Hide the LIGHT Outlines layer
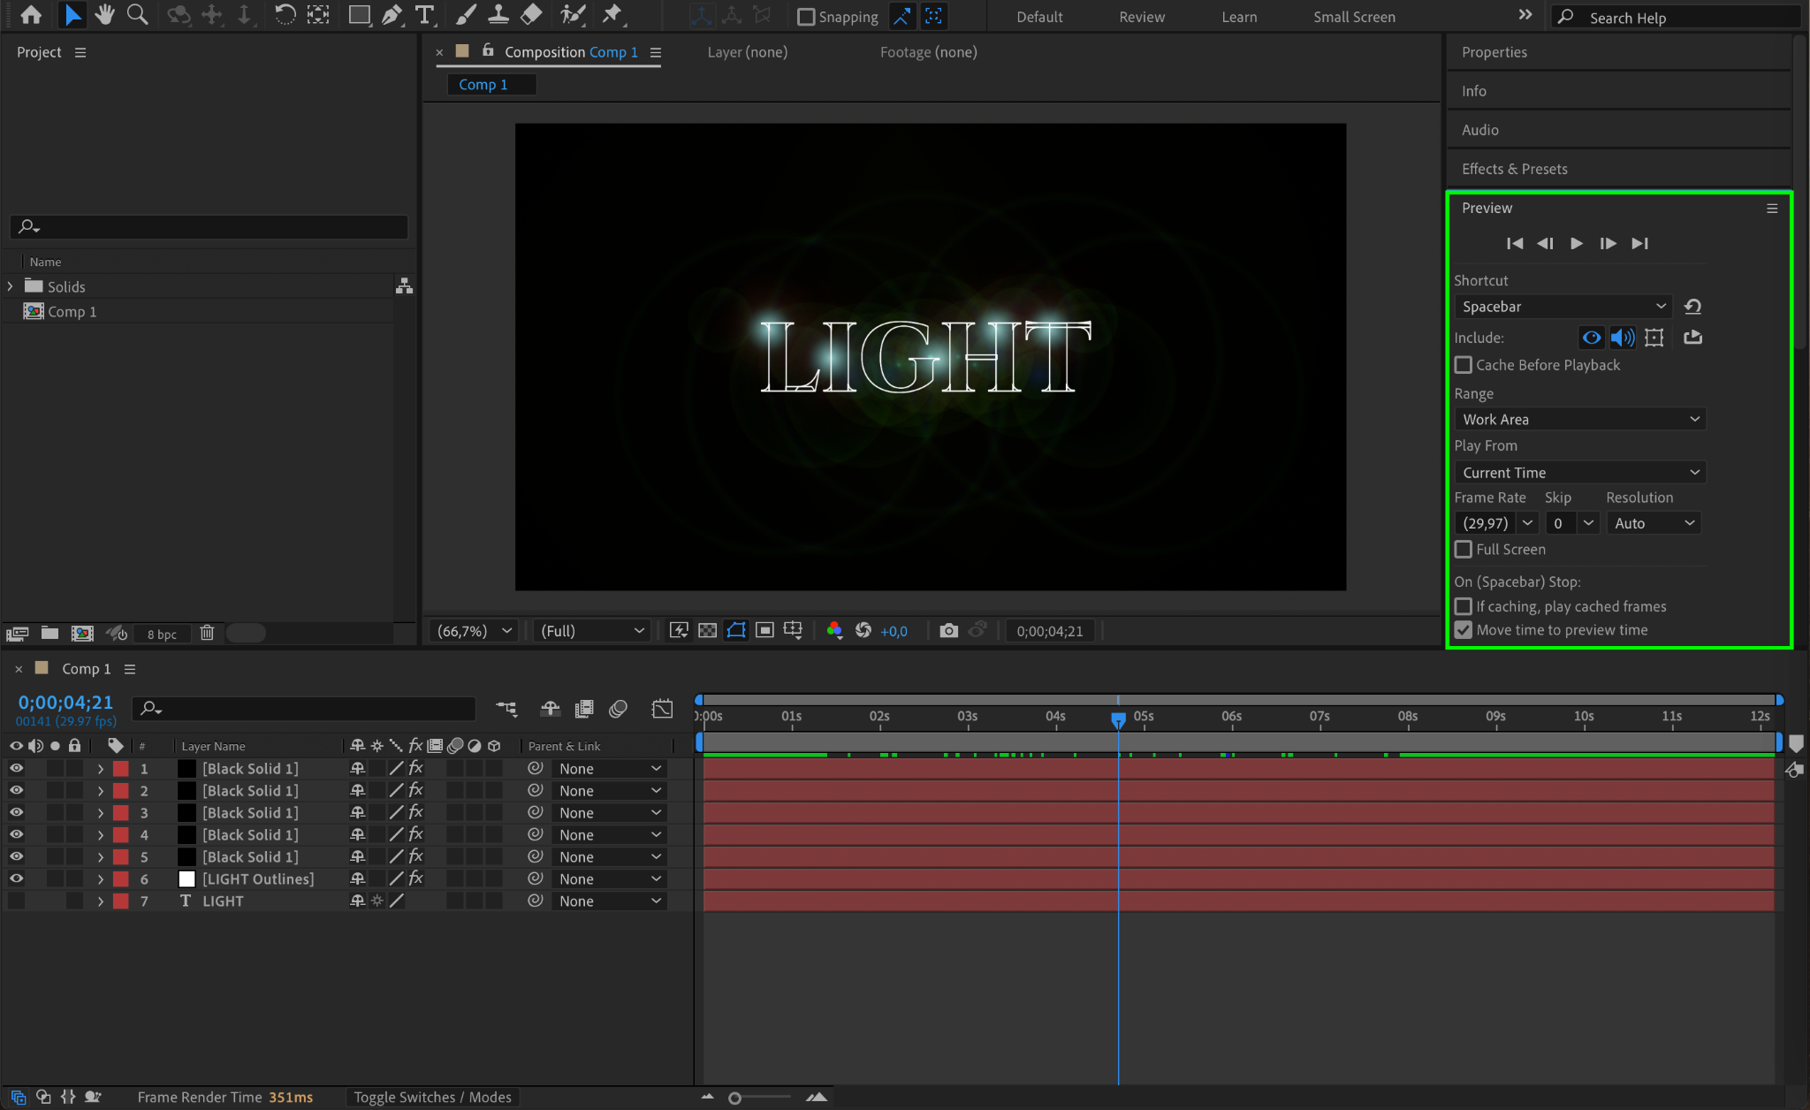1810x1110 pixels. click(16, 878)
